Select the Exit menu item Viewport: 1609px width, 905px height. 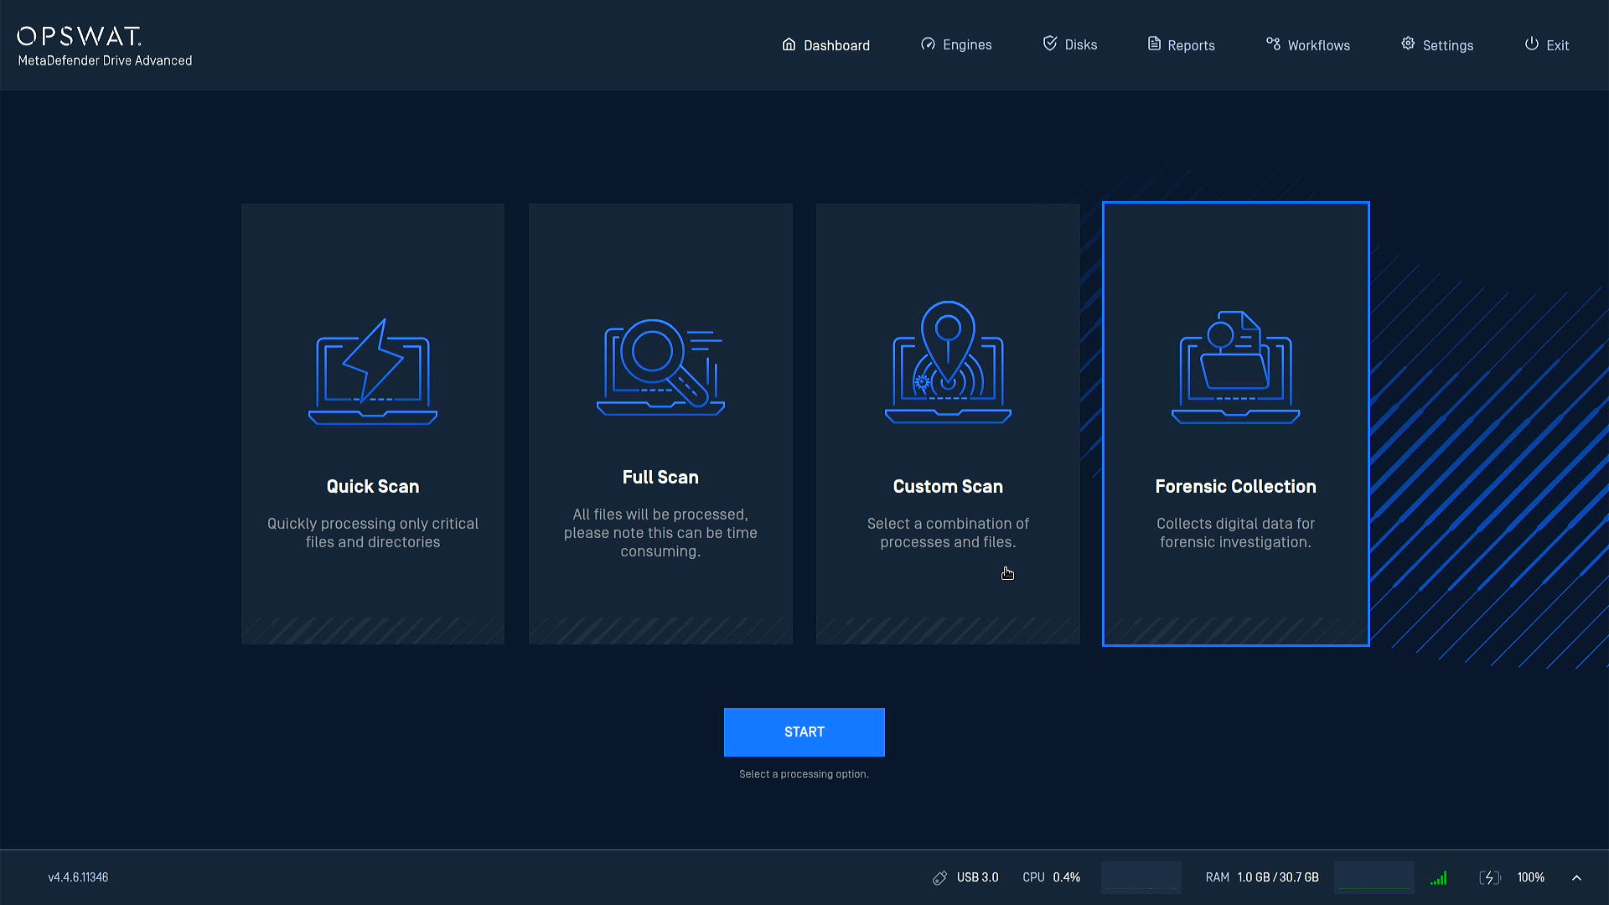(1547, 45)
